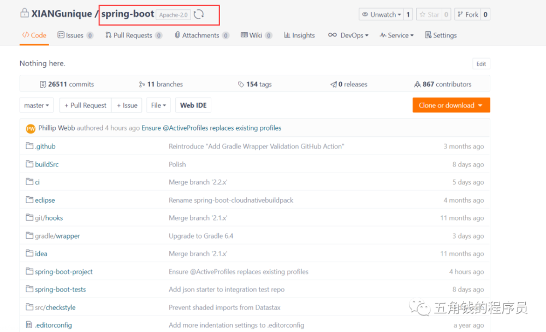
Task: Fork the repository
Action: coord(468,14)
